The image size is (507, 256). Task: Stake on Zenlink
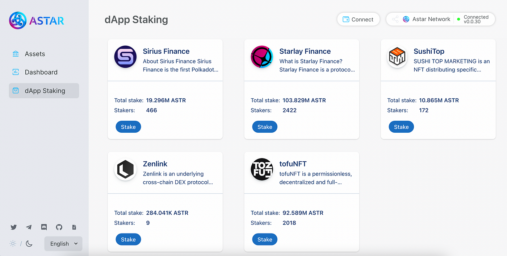[128, 239]
